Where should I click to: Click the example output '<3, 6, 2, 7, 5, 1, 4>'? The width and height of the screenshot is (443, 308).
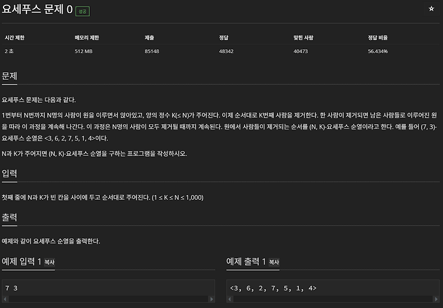pos(273,288)
